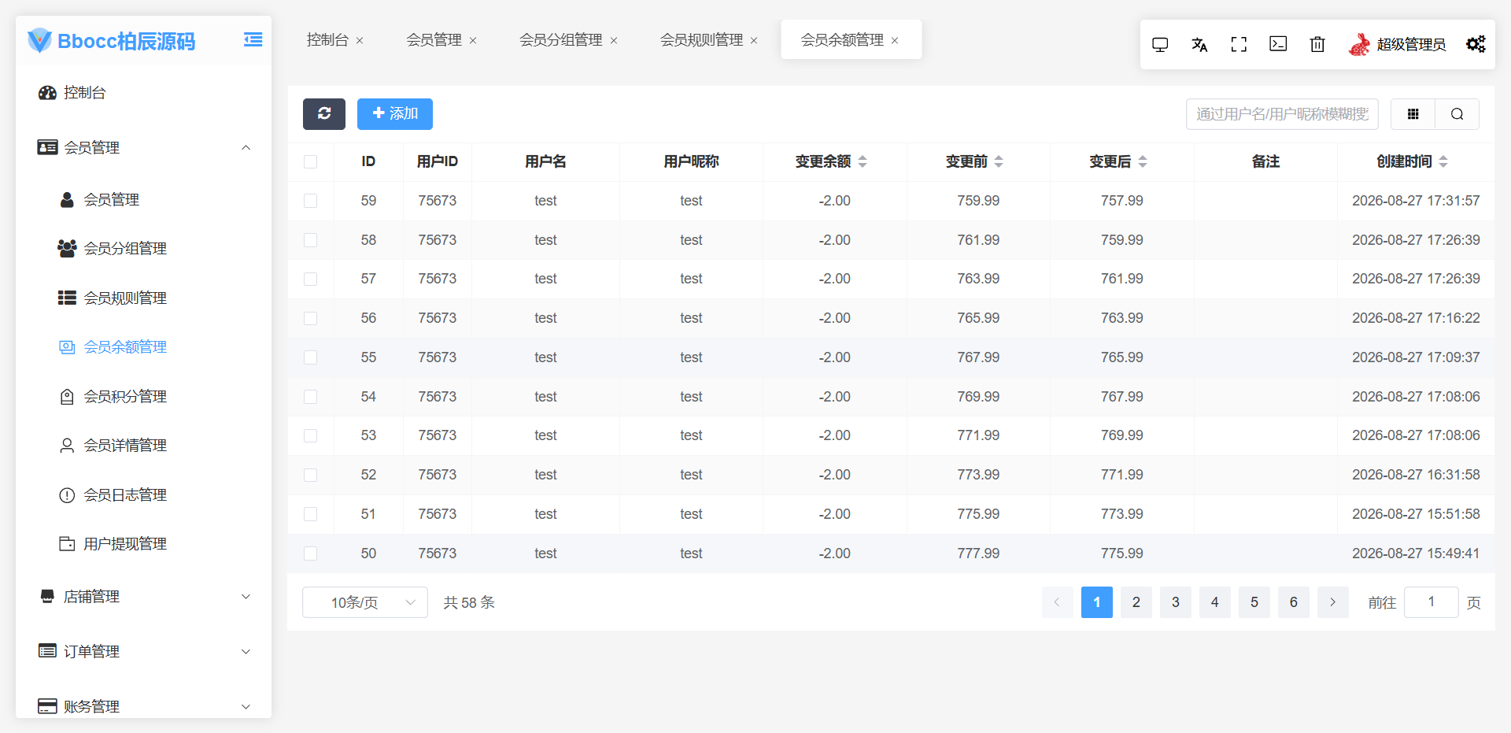The width and height of the screenshot is (1511, 733).
Task: Go to page 3
Action: [1176, 602]
